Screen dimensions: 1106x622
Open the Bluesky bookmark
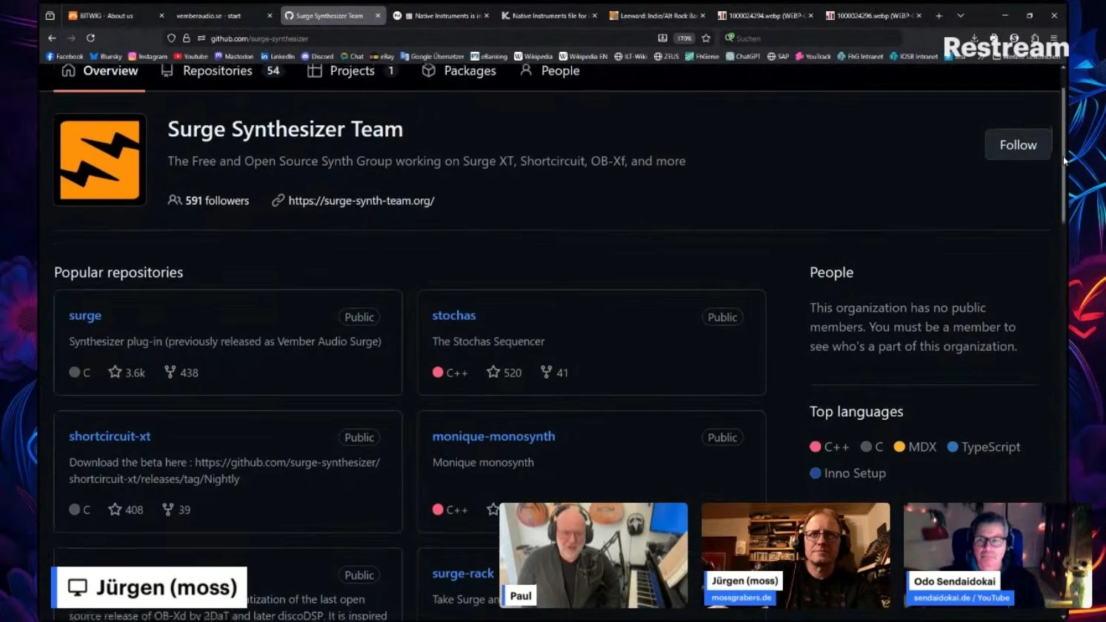[x=106, y=56]
